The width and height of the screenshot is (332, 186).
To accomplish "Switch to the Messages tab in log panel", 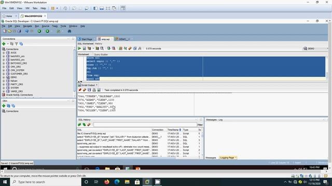I will (x=211, y=158).
